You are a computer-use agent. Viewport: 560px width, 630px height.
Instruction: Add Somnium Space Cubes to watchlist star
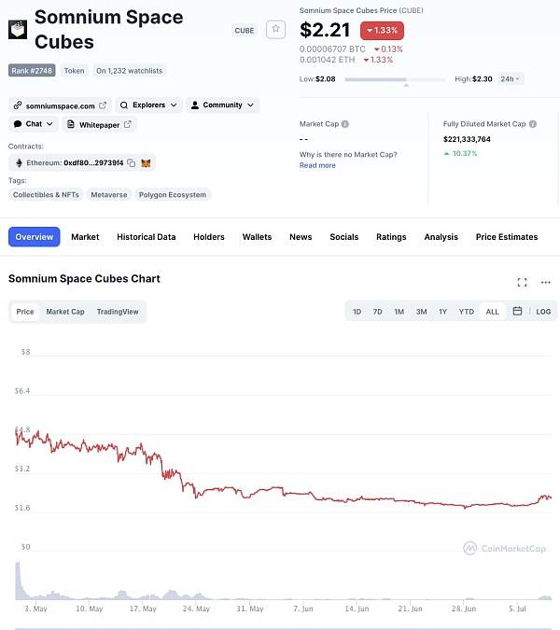(x=275, y=29)
